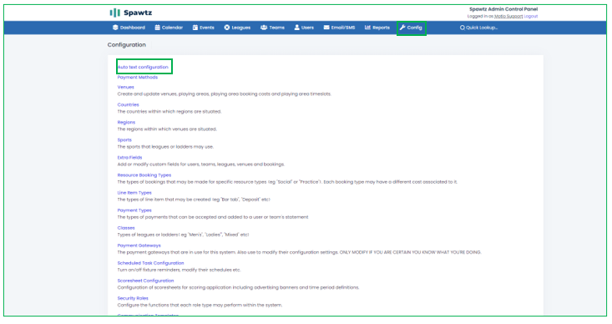Viewport: 612px width, 324px height.
Task: Open Auto text configuration
Action: click(143, 67)
